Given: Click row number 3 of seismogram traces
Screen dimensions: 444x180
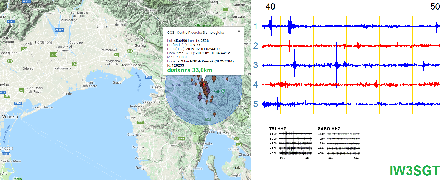Looking at the screenshot, I should coord(256,65).
